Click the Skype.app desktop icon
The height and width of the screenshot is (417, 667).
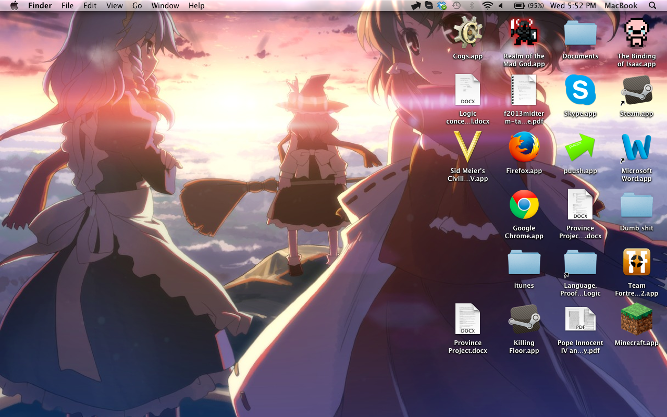pyautogui.click(x=580, y=90)
